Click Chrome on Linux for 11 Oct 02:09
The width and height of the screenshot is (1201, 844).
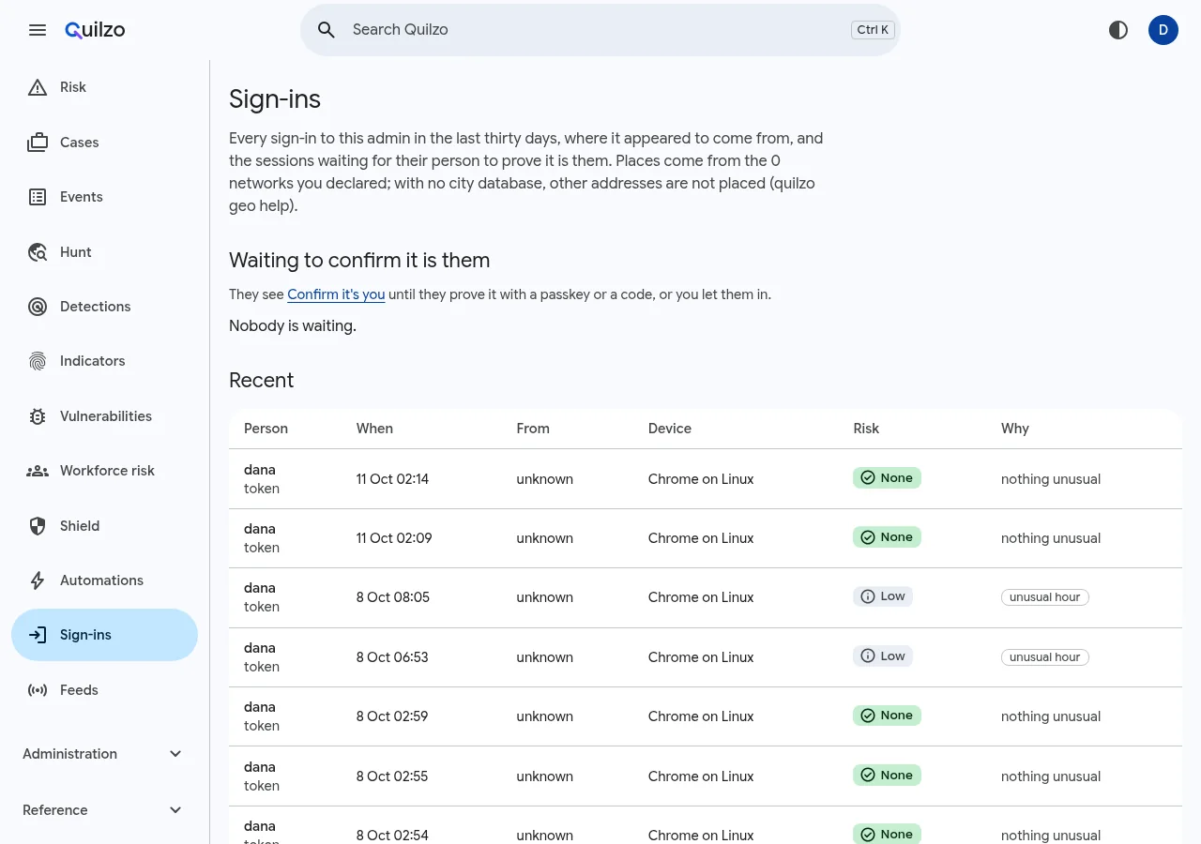coord(701,538)
